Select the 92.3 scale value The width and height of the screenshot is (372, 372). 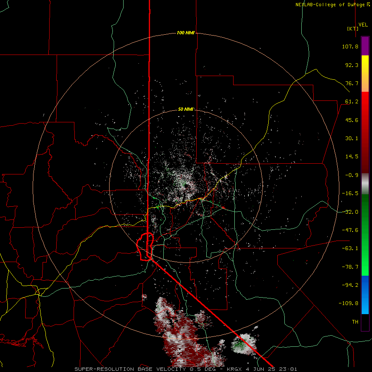click(x=352, y=65)
